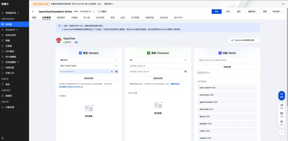Click the 云硬盘 sidebar icon
The image size is (288, 141).
click(3, 46)
